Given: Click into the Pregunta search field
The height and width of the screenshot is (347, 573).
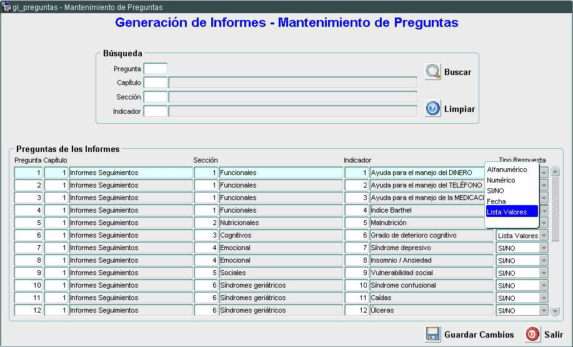Looking at the screenshot, I should 155,69.
